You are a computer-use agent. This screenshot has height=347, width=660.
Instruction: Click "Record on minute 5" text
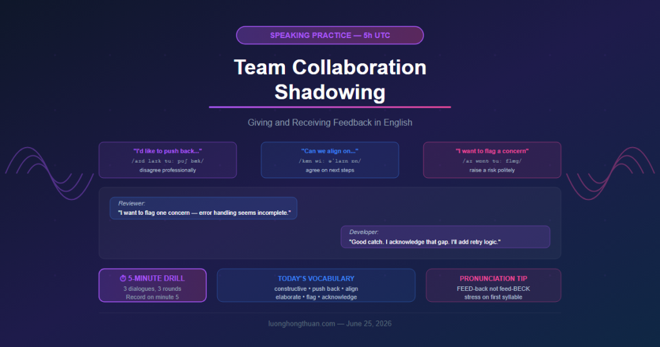pyautogui.click(x=152, y=297)
